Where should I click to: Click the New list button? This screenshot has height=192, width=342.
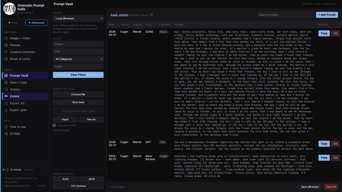click(91, 119)
